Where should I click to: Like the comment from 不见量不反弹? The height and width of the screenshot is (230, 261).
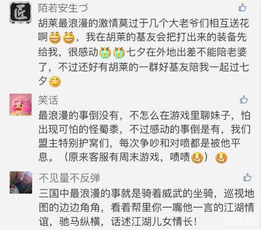click(247, 177)
